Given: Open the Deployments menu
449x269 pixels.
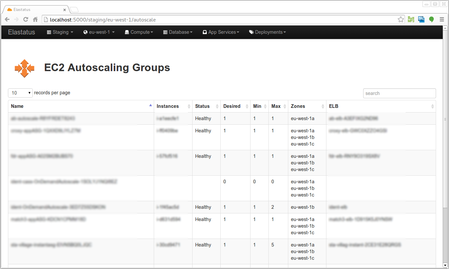Looking at the screenshot, I should coord(267,32).
